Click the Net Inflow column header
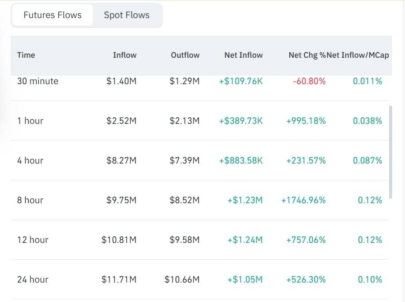405x302 pixels. click(243, 55)
